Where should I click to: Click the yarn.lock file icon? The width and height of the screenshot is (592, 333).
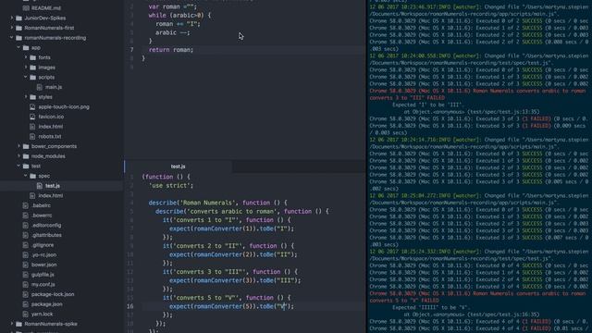tap(26, 314)
